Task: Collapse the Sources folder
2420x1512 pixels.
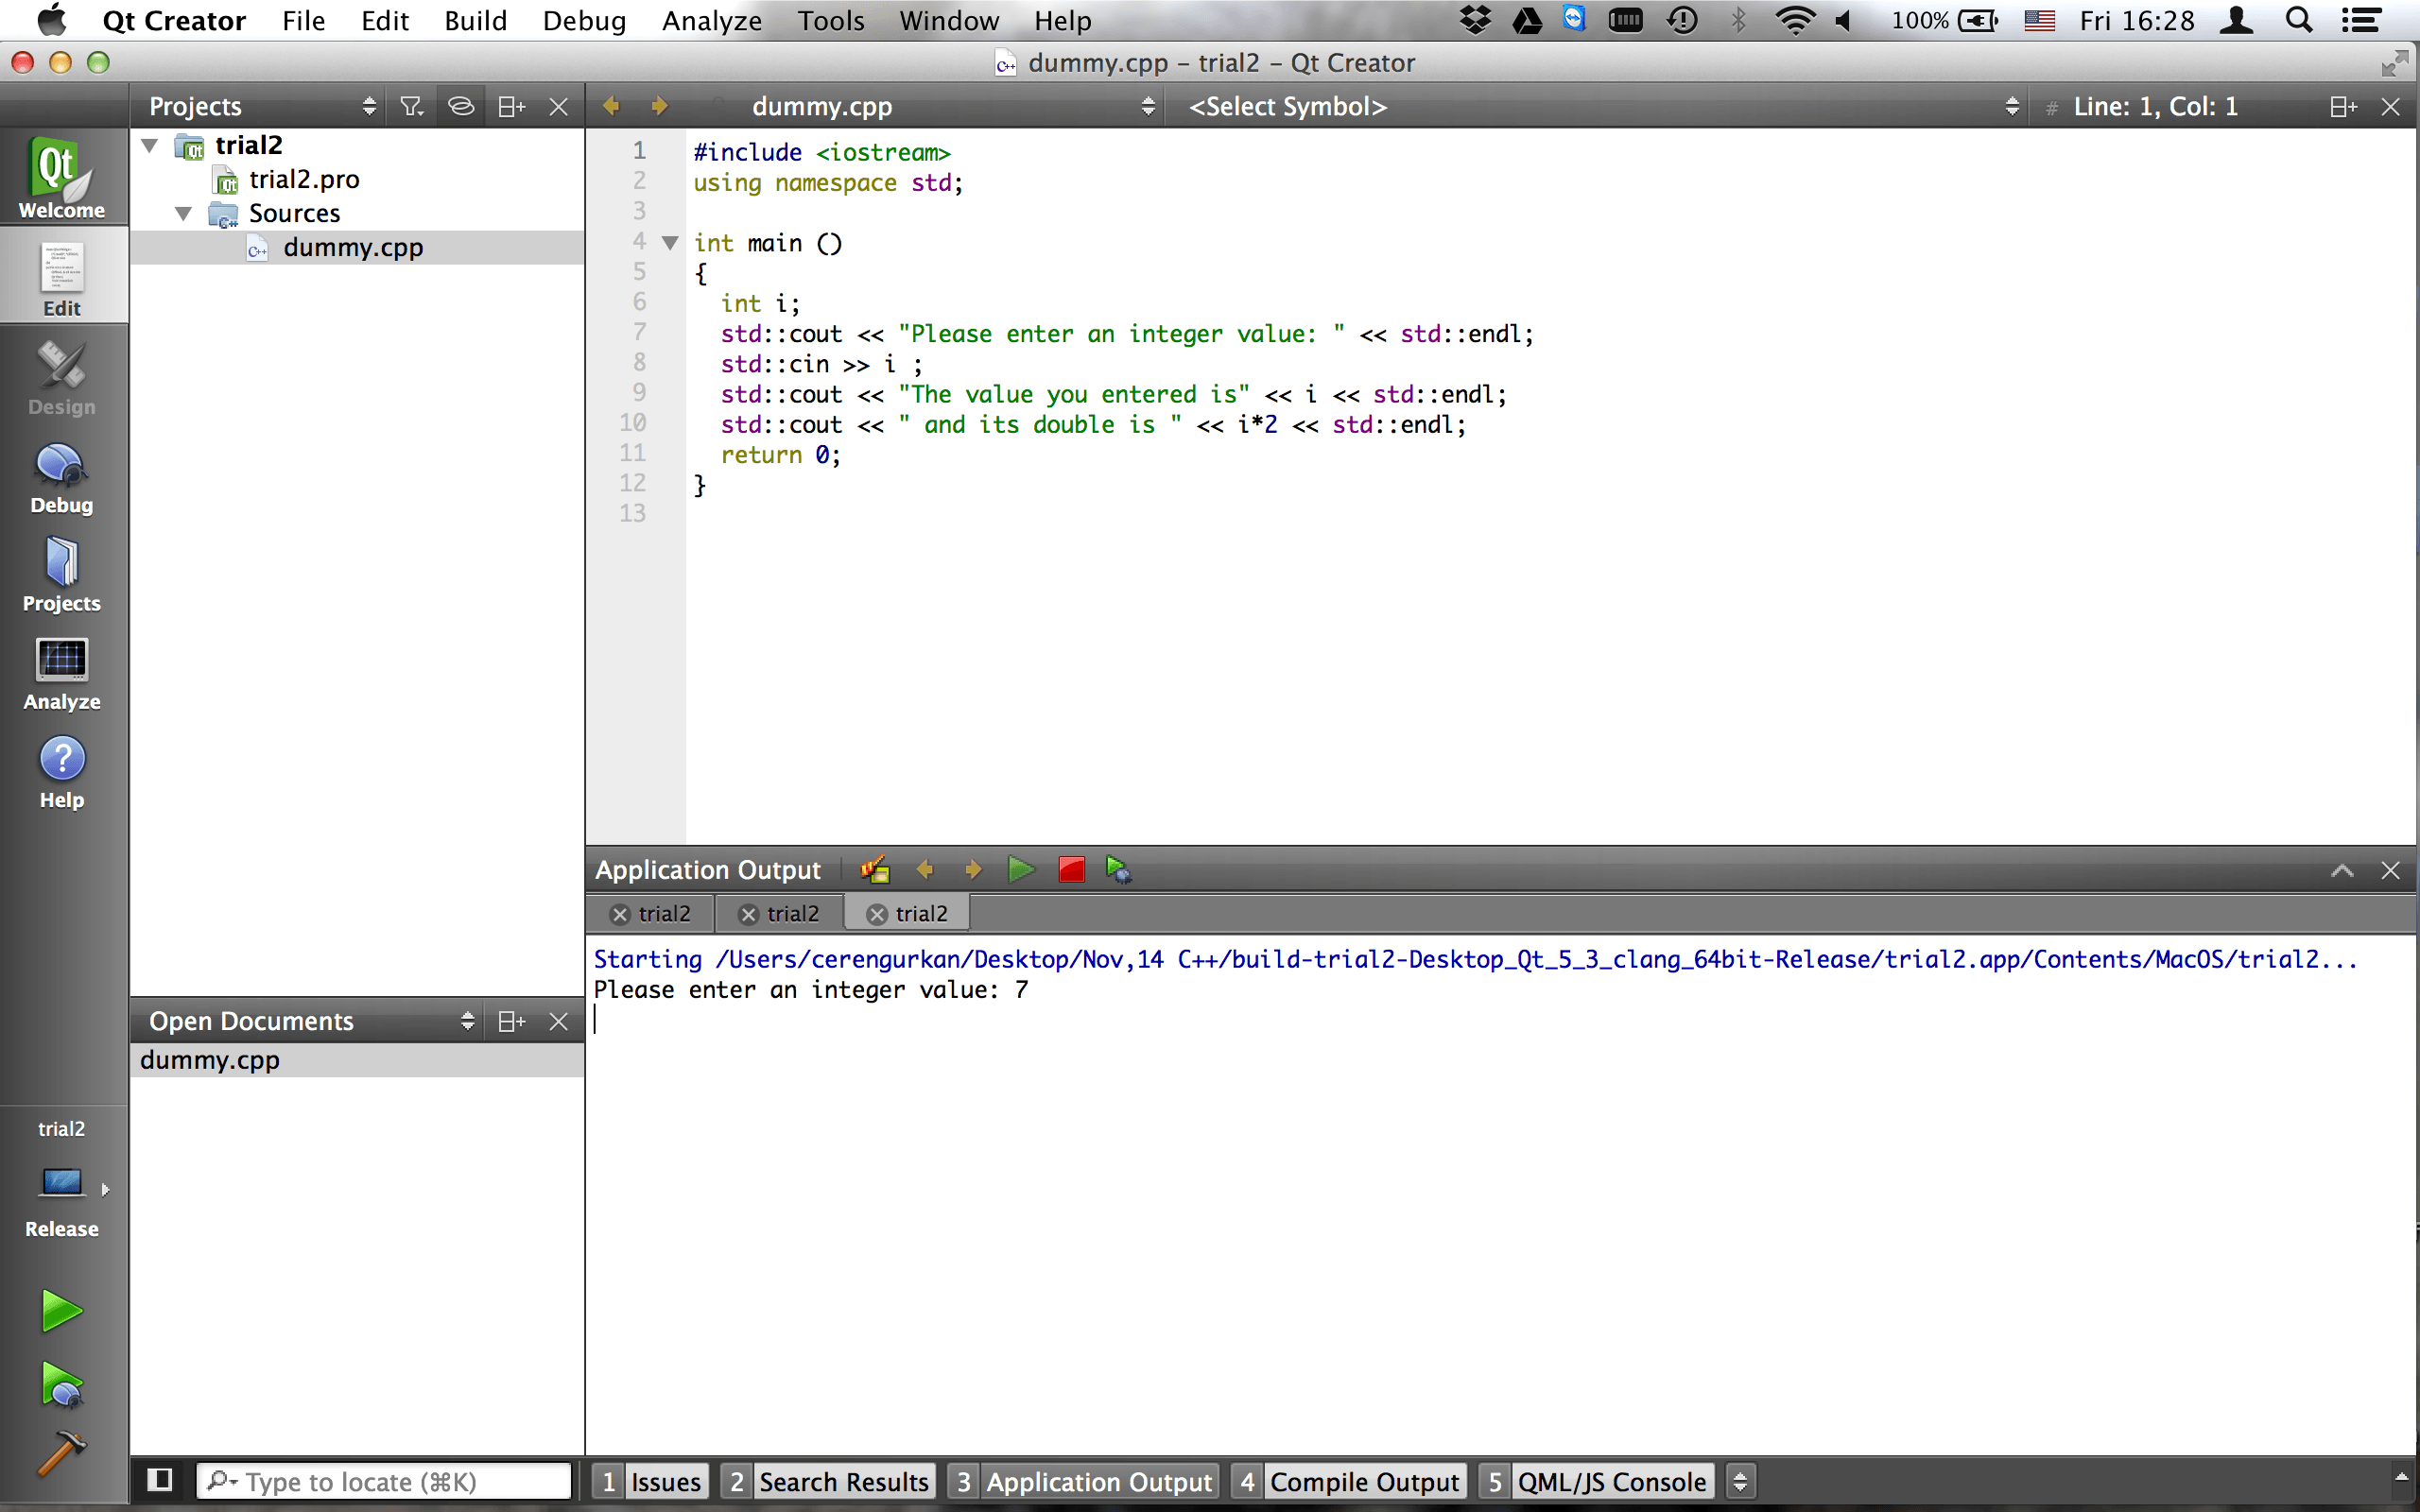Action: click(184, 213)
